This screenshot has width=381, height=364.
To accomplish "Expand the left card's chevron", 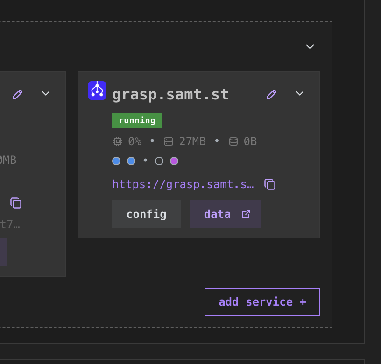I will 46,93.
